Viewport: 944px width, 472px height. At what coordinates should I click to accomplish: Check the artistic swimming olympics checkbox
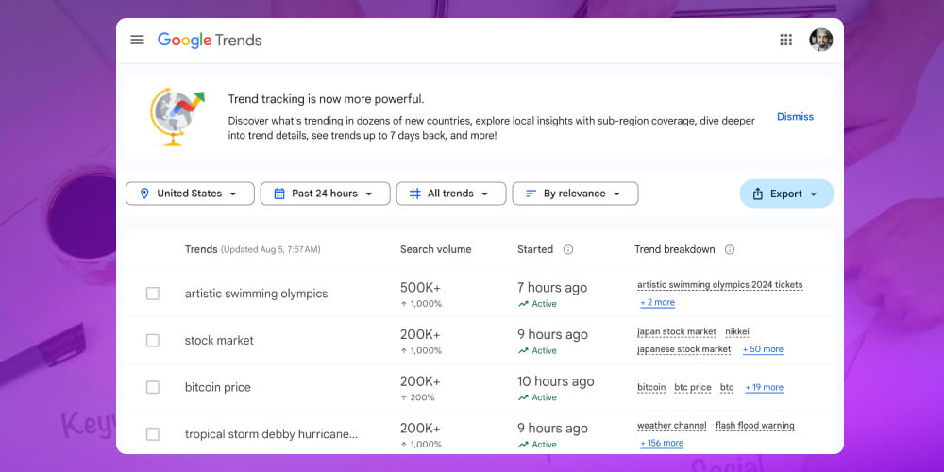pyautogui.click(x=153, y=294)
